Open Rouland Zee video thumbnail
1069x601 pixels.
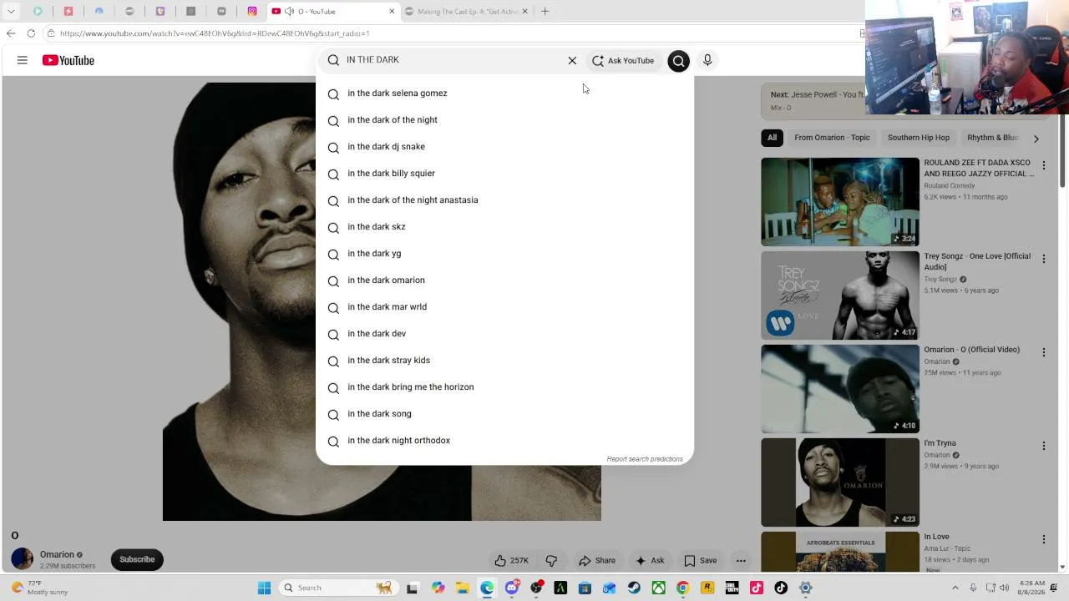840,202
